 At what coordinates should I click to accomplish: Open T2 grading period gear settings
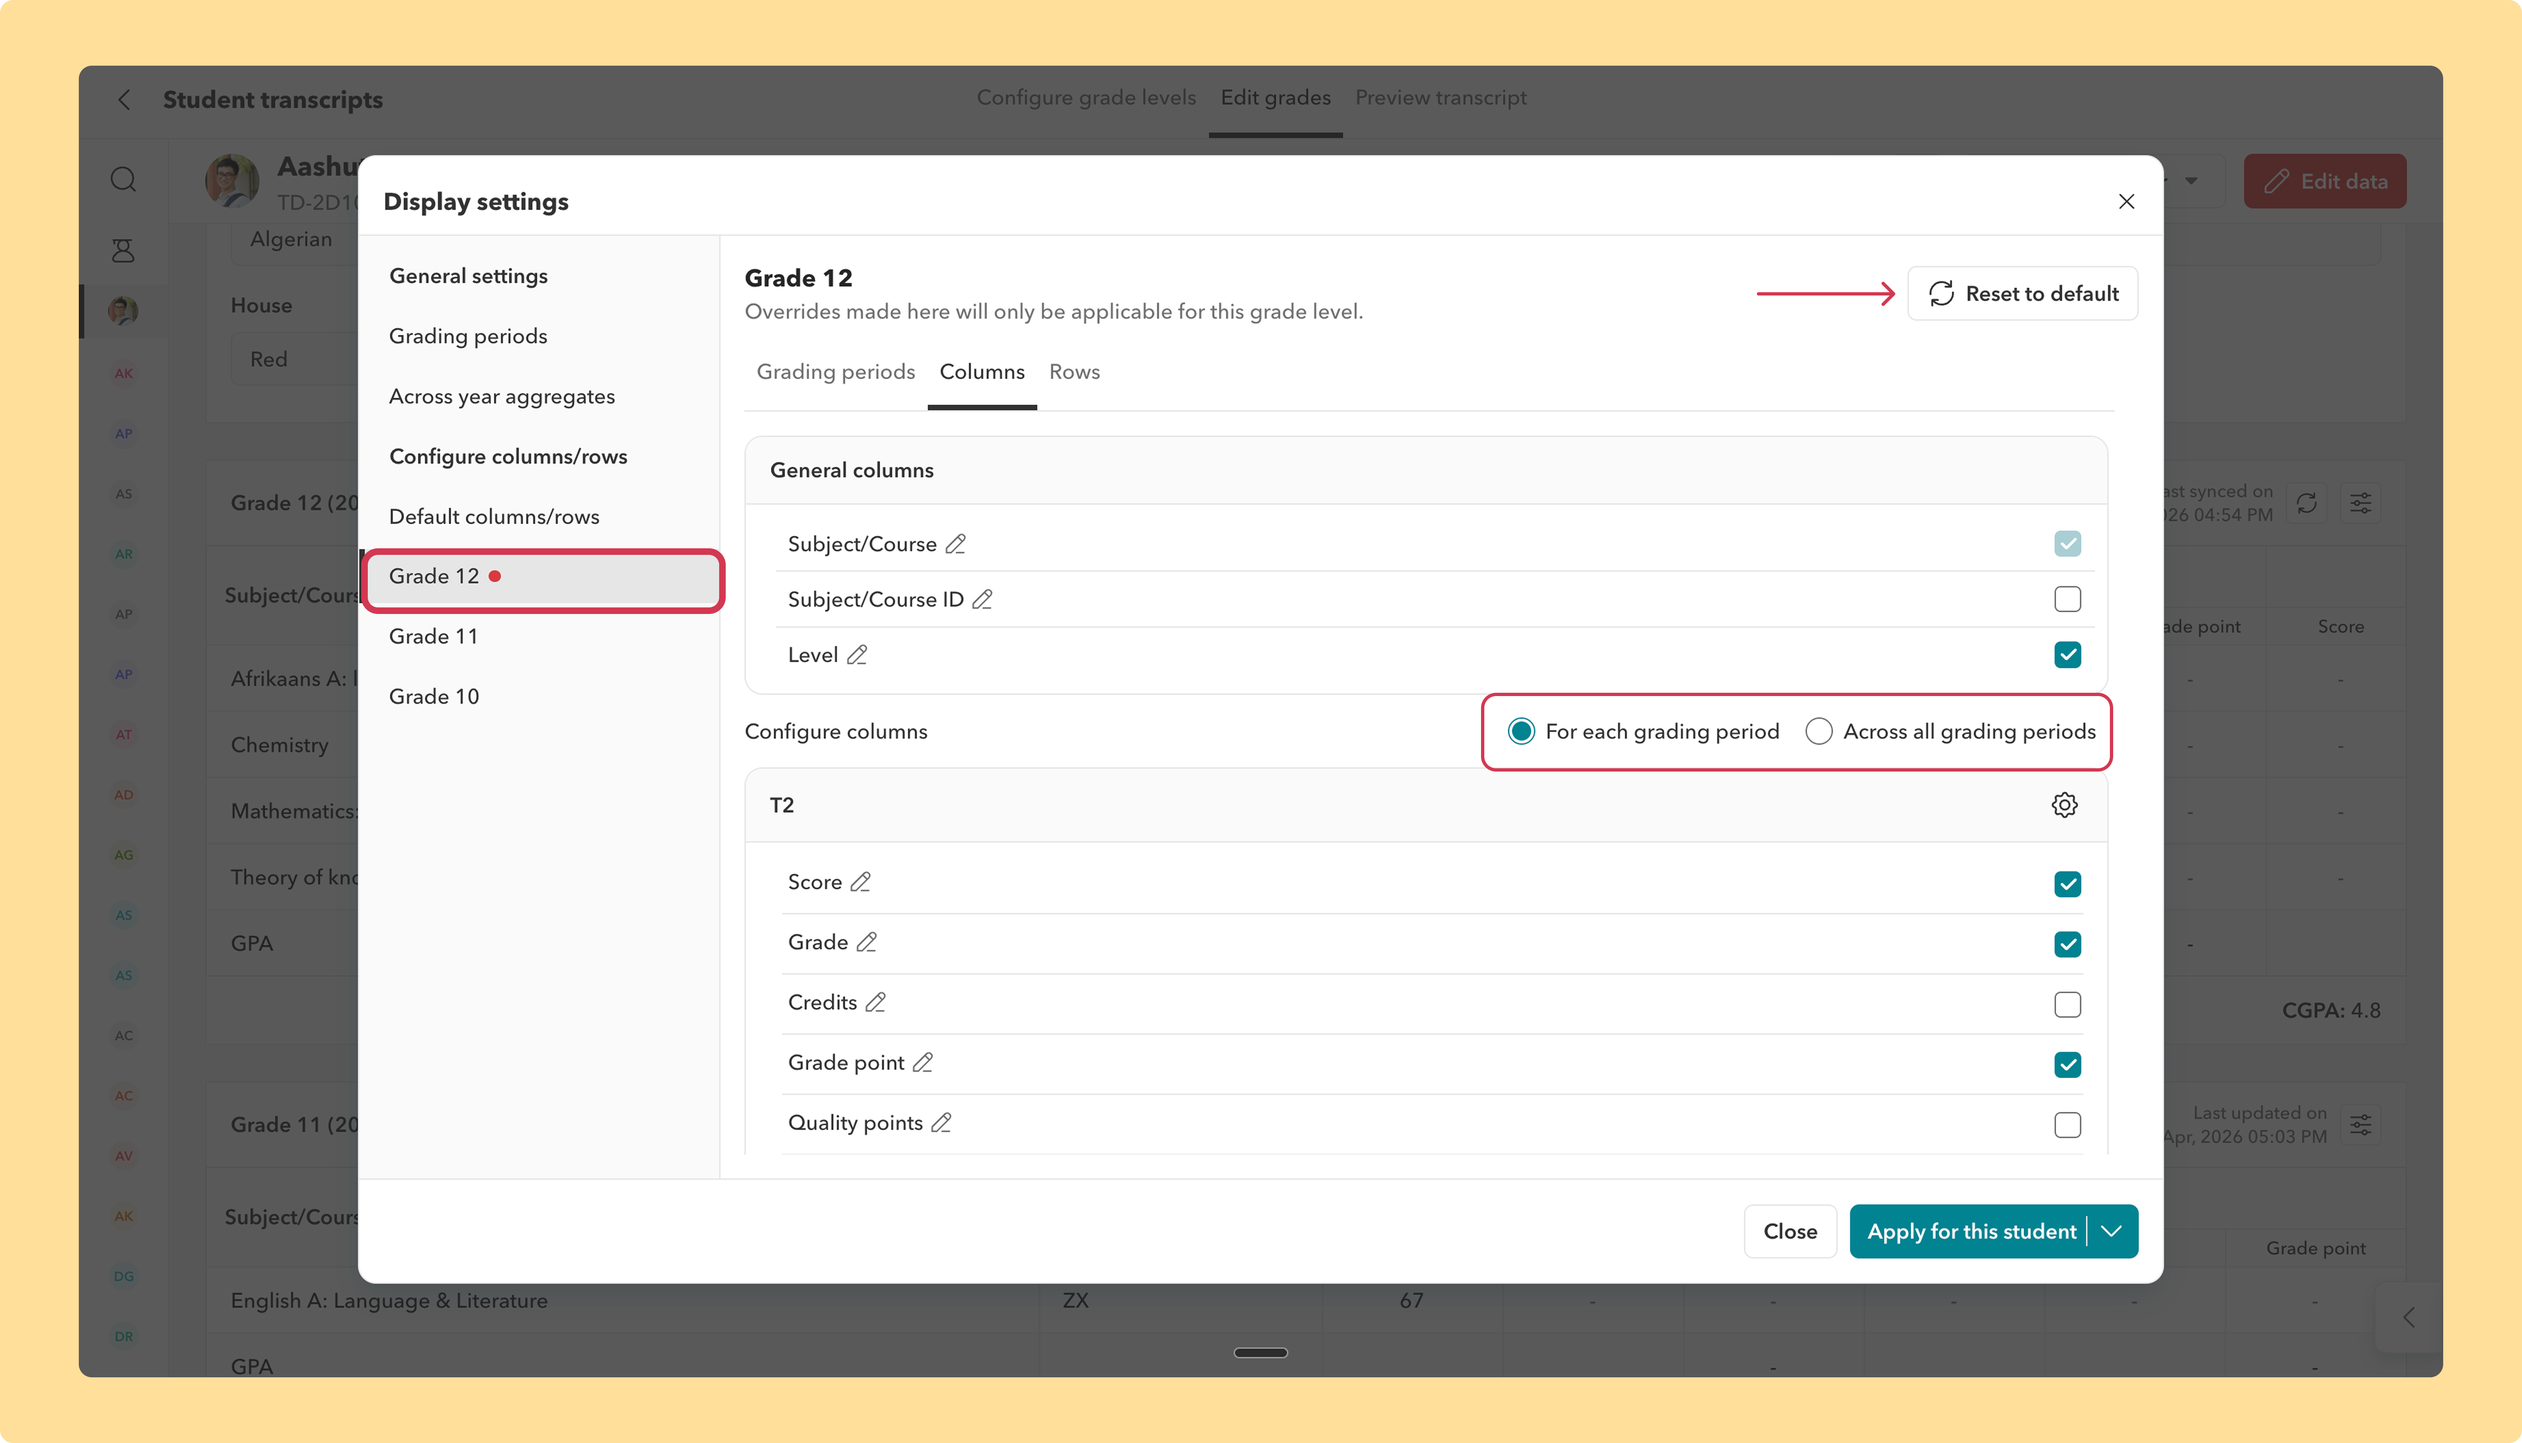2065,805
